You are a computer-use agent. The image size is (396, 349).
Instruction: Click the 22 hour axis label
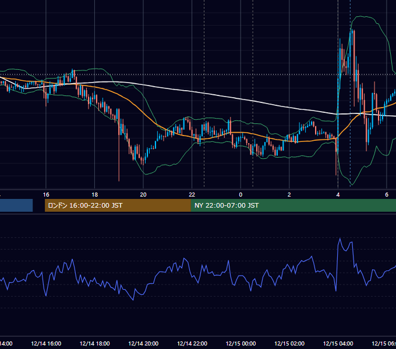(x=192, y=195)
